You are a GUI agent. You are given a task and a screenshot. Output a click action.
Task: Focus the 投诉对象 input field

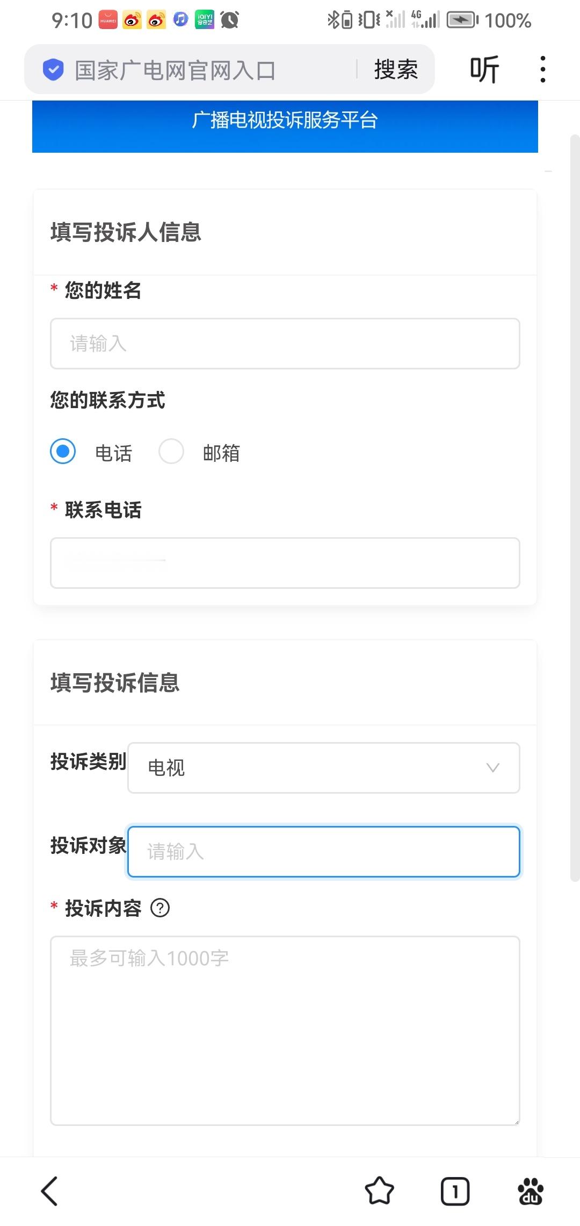324,852
